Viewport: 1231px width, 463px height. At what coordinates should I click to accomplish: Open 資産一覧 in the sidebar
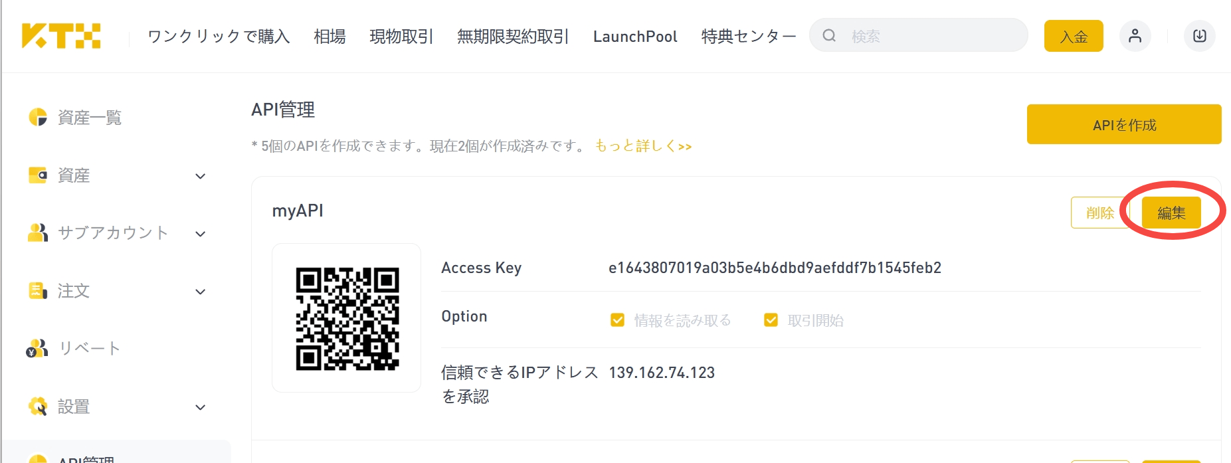point(90,118)
